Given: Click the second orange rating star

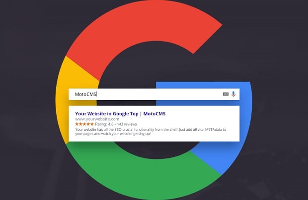Looking at the screenshot, I should pyautogui.click(x=81, y=124).
